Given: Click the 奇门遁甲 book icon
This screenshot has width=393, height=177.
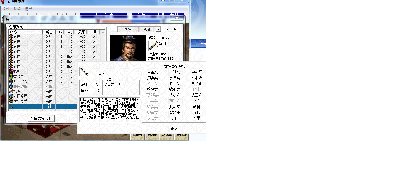Looking at the screenshot, I should coord(11,96).
